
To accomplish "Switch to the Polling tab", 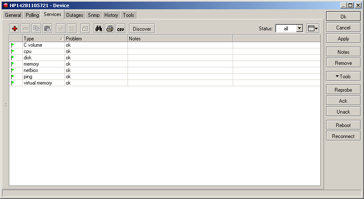I will (32, 15).
